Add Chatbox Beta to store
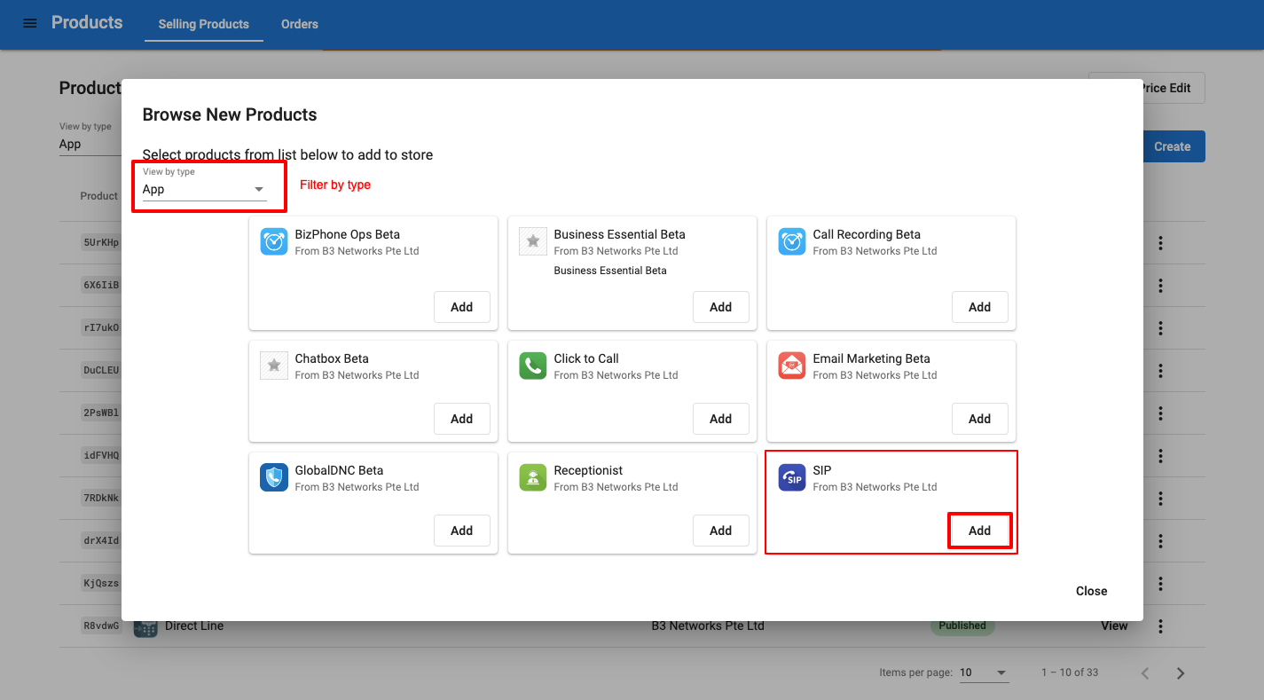The image size is (1264, 700). click(x=462, y=419)
